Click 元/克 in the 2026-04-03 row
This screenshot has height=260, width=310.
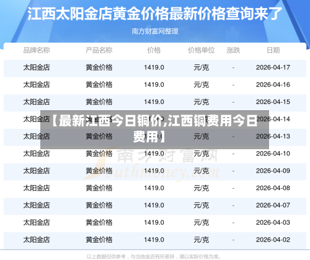click(201, 222)
